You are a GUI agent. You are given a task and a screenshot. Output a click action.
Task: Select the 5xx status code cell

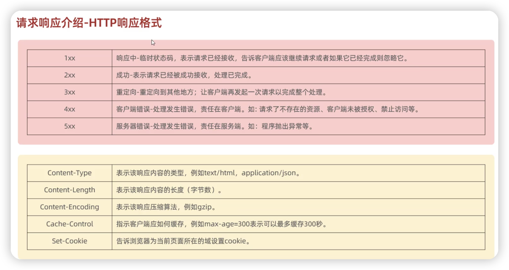click(x=70, y=126)
